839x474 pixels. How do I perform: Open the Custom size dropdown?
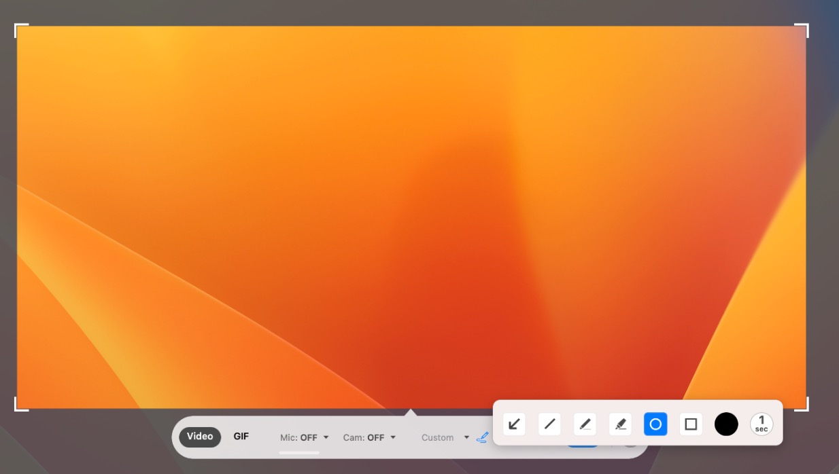click(x=445, y=438)
